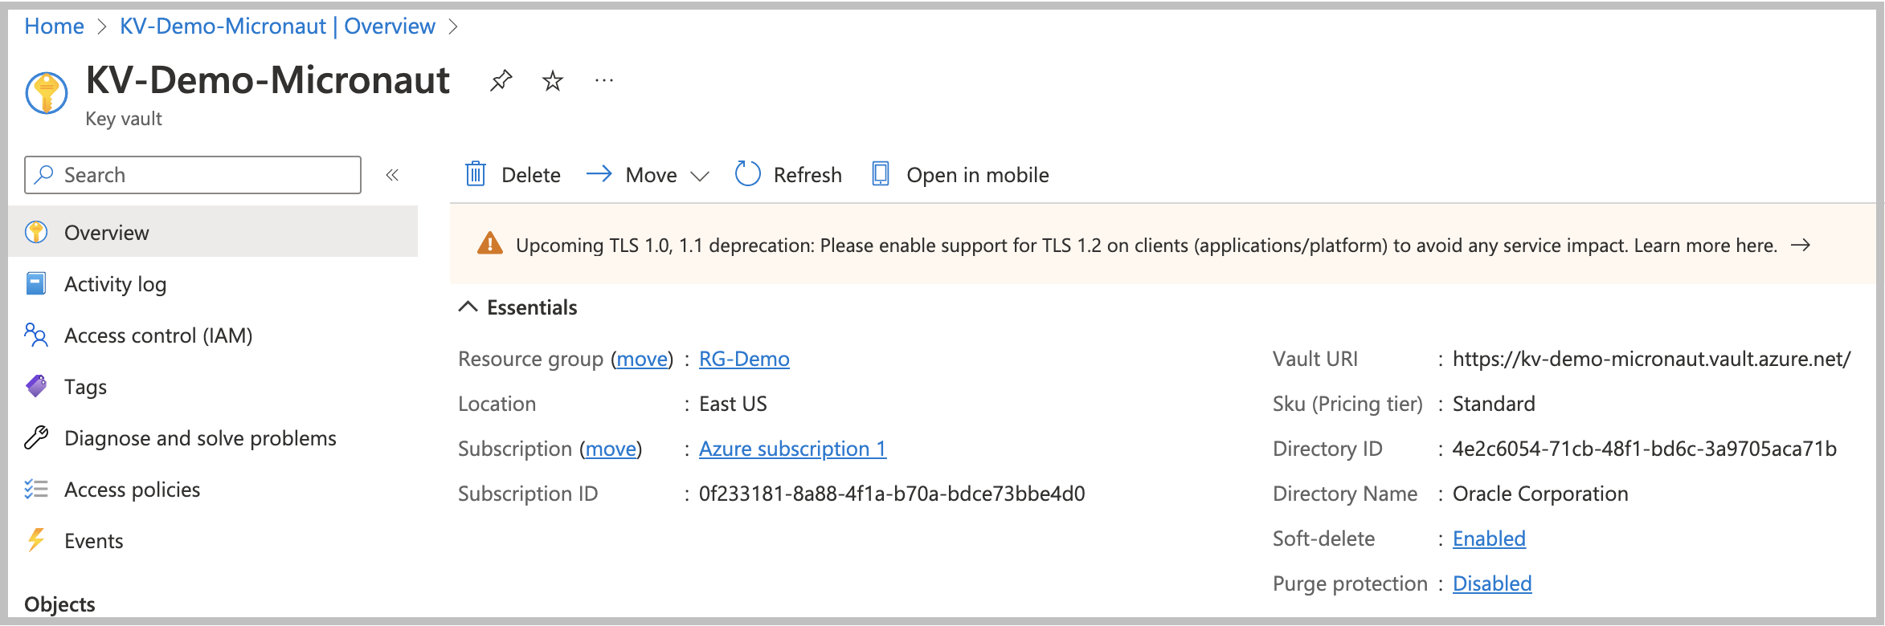Click the Soft-delete Enabled link

[1489, 539]
